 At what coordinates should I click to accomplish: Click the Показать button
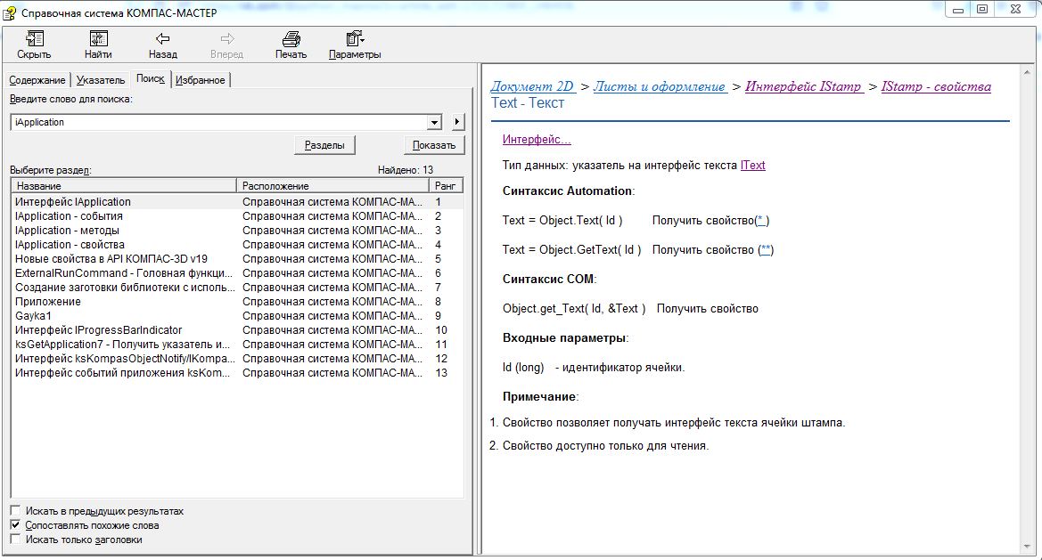(434, 145)
